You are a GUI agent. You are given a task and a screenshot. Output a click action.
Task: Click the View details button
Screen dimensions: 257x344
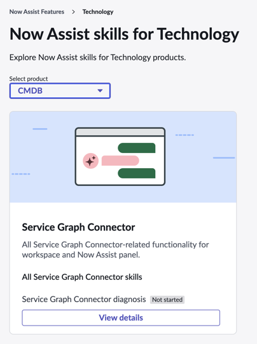coord(121,318)
